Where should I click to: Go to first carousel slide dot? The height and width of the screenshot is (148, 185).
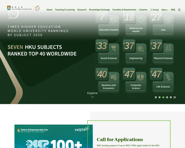pos(156,97)
